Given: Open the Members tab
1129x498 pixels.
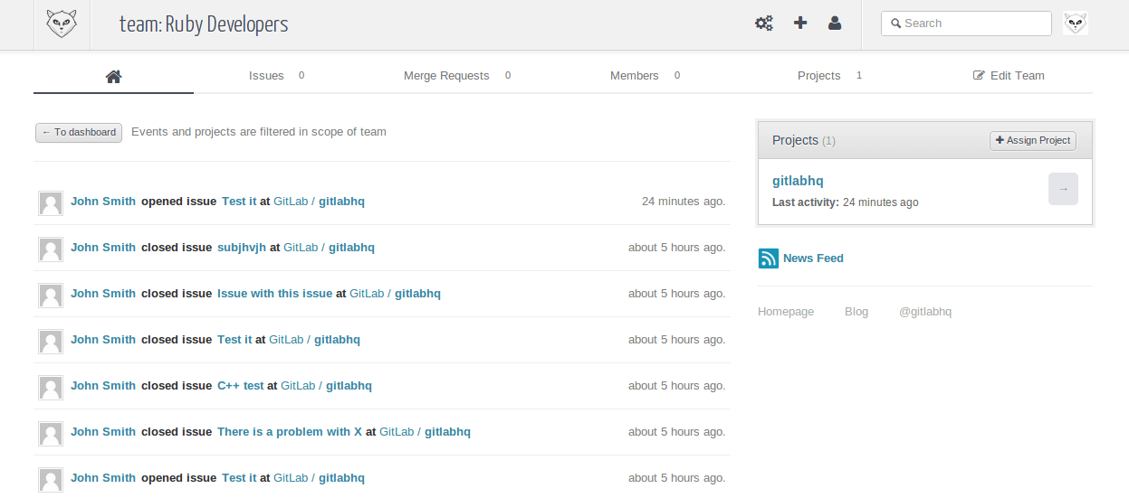Looking at the screenshot, I should pos(634,76).
